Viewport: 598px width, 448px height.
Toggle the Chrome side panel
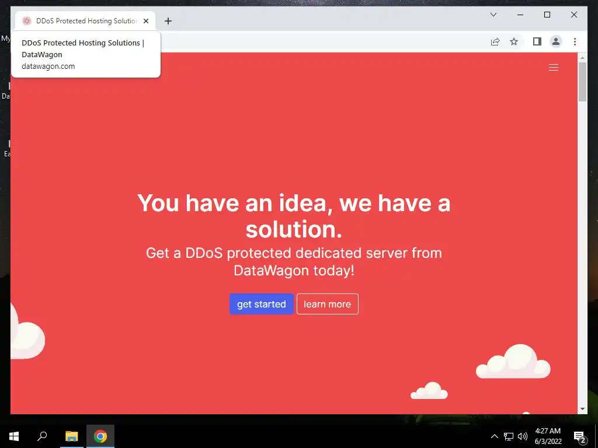tap(537, 41)
